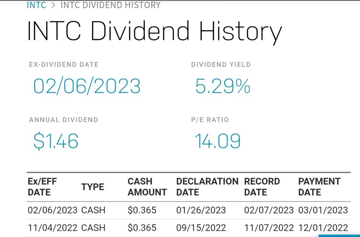Click the $1.46 annual dividend value
Image resolution: width=360 pixels, height=237 pixels.
pos(56,141)
